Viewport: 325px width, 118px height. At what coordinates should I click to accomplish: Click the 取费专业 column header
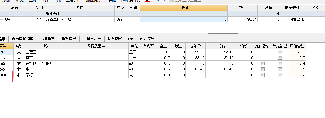tap(292, 8)
